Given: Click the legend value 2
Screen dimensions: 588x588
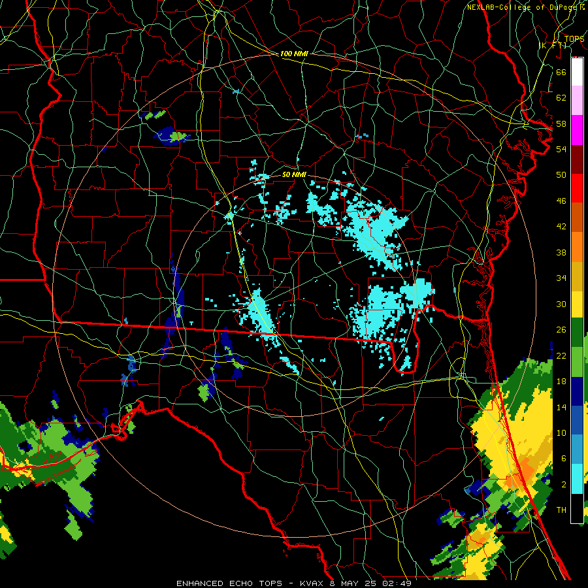Looking at the screenshot, I should point(563,485).
